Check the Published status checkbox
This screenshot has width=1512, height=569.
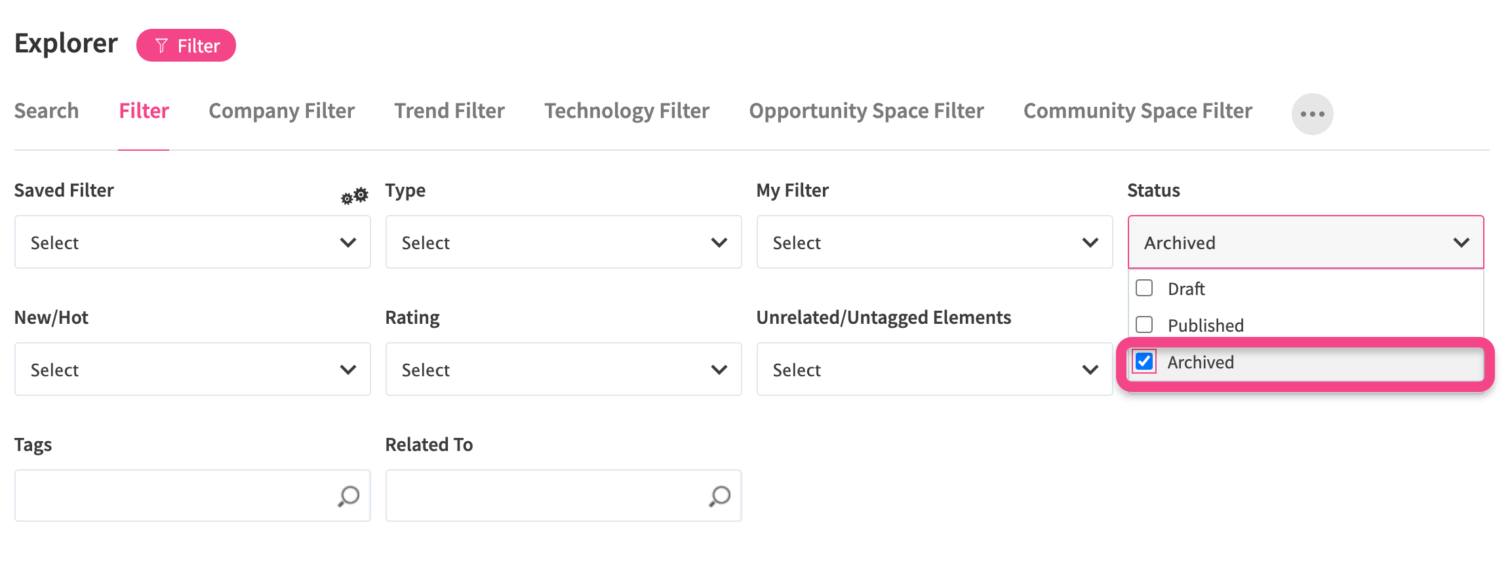tap(1144, 325)
